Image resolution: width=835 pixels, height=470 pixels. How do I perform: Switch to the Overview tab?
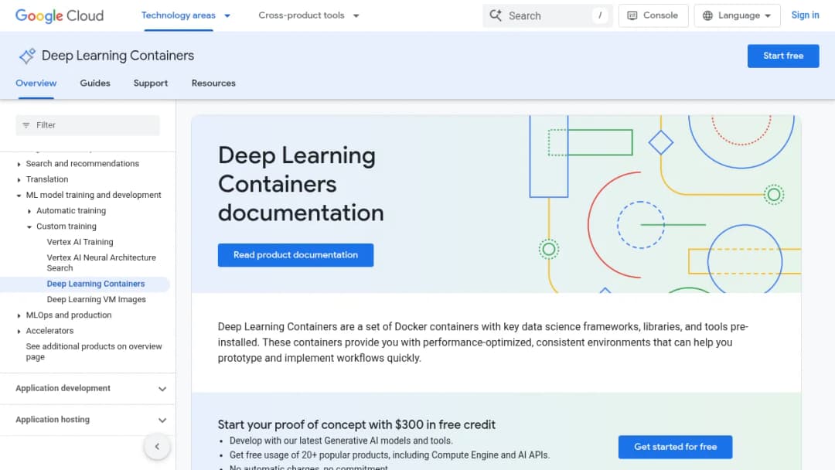pyautogui.click(x=36, y=83)
